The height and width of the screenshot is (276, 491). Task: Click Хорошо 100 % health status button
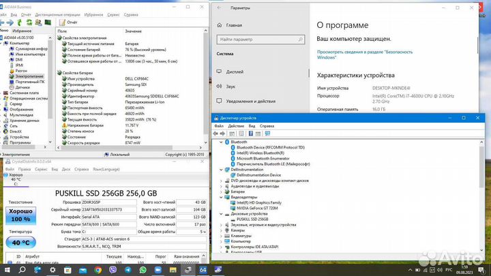[20, 215]
